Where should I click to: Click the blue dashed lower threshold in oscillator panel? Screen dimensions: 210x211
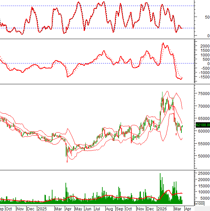click(100, 28)
